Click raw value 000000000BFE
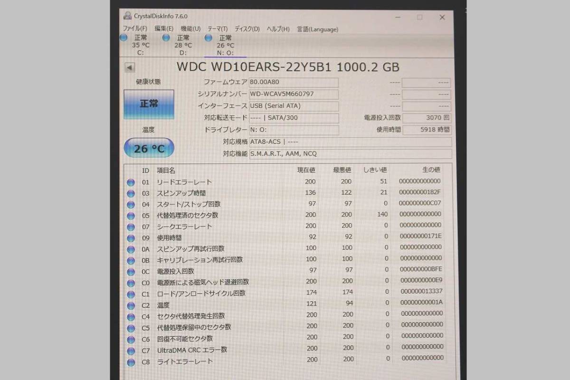The width and height of the screenshot is (570, 380). point(420,269)
